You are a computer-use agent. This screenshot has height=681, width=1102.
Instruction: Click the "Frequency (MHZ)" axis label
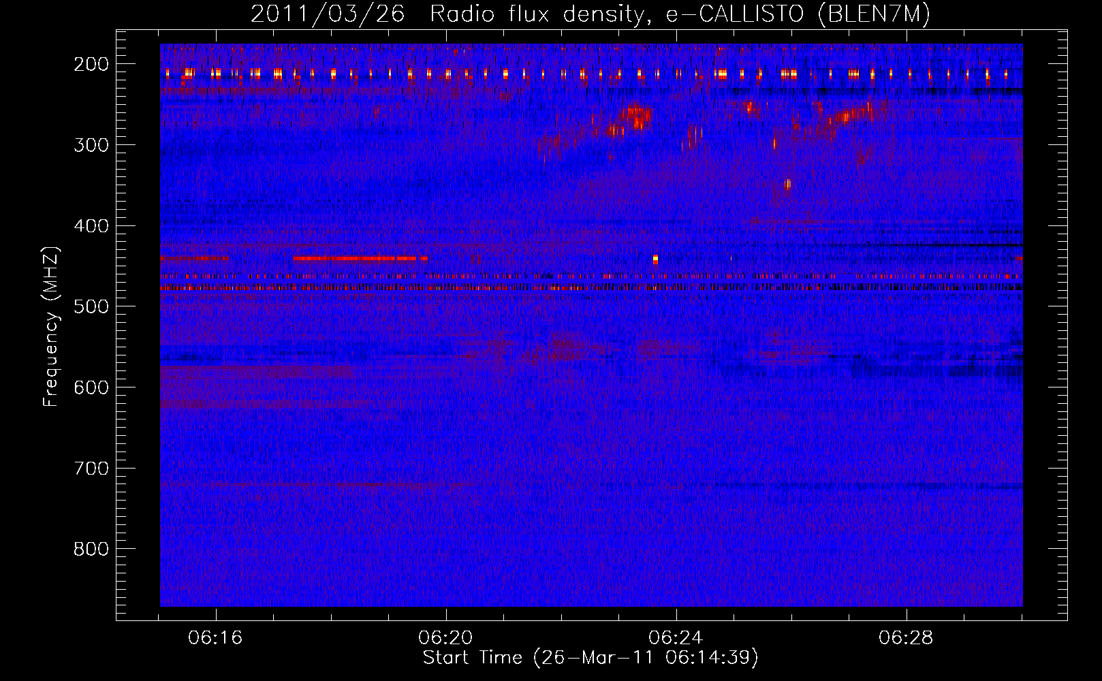pos(51,327)
